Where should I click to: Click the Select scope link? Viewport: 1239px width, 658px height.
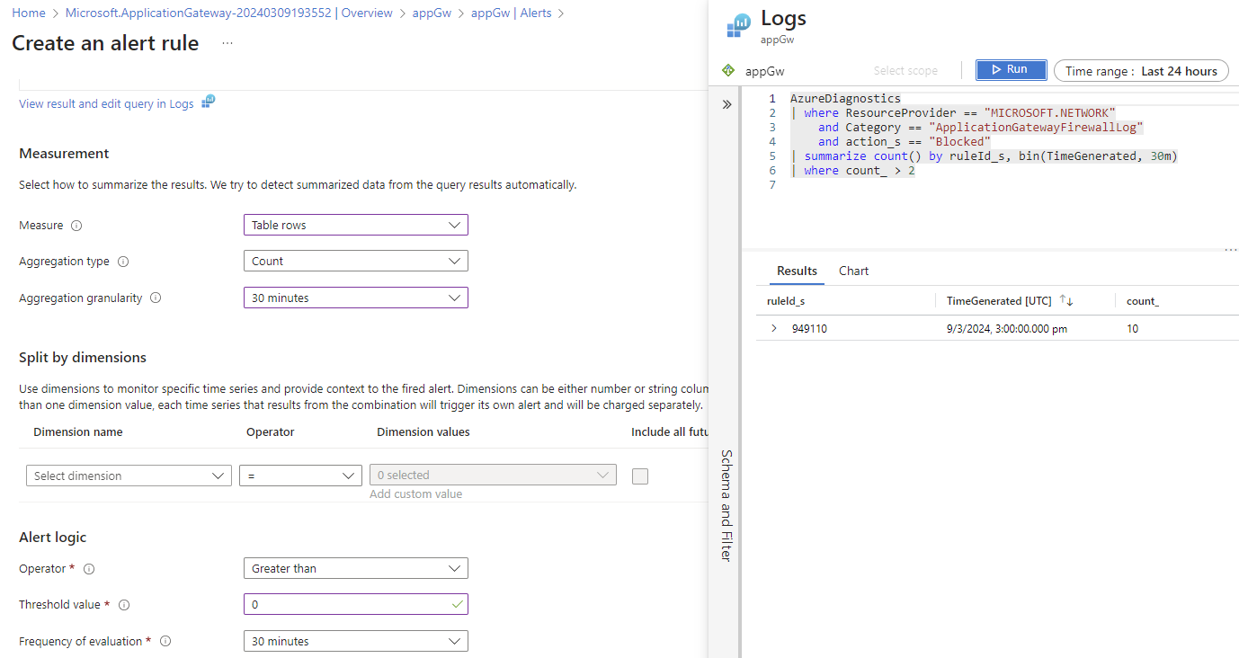coord(905,71)
